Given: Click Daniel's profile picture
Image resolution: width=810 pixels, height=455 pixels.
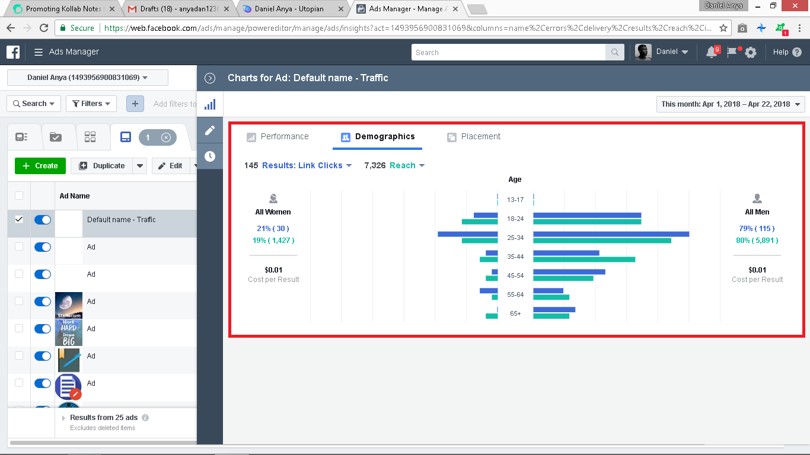Looking at the screenshot, I should (643, 52).
